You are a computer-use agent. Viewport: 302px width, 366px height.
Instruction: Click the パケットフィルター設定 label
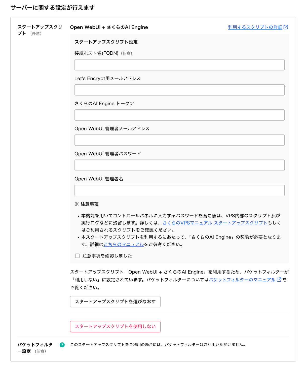(34, 348)
